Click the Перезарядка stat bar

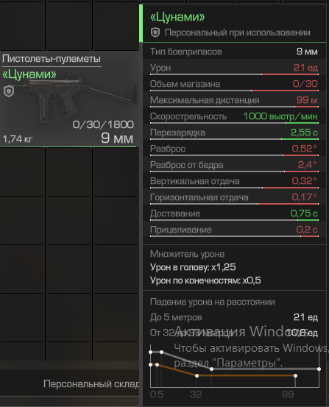tap(234, 139)
